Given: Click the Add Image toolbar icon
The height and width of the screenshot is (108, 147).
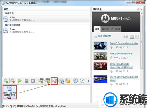Looking at the screenshot, I should (x=6, y=81).
